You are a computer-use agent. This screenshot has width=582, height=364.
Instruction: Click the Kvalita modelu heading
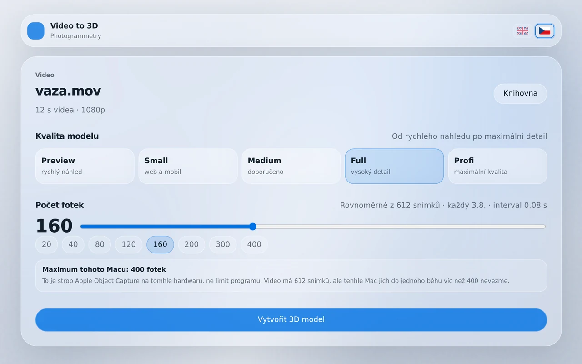pyautogui.click(x=67, y=136)
